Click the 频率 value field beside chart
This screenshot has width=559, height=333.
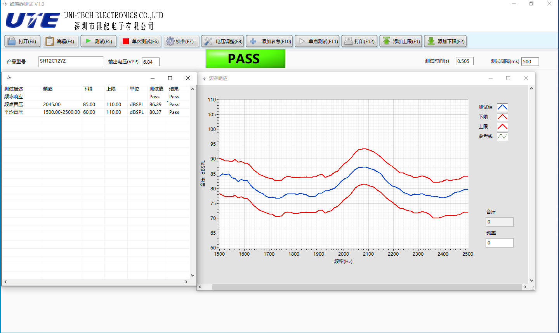[x=500, y=243]
